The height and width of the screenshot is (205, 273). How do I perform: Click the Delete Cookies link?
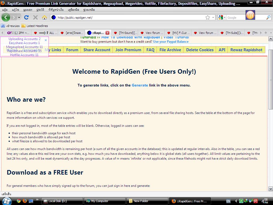[x=200, y=50]
